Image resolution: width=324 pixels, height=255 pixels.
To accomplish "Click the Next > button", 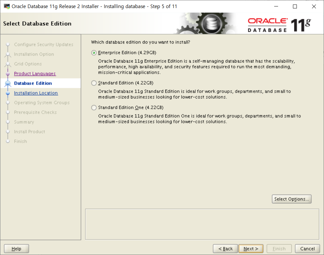I will pos(251,249).
